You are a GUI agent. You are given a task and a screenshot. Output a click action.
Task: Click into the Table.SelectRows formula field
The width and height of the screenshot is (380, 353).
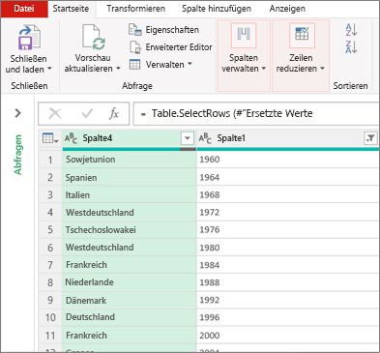pyautogui.click(x=256, y=113)
